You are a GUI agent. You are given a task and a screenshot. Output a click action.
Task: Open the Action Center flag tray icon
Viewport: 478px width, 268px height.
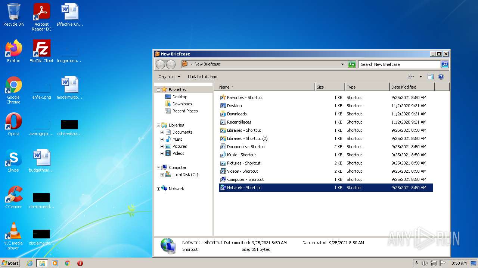click(x=443, y=263)
